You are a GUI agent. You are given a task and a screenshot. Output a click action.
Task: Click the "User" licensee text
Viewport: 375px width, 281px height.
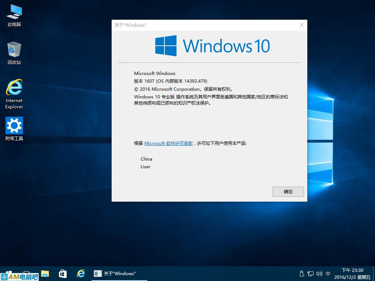145,167
